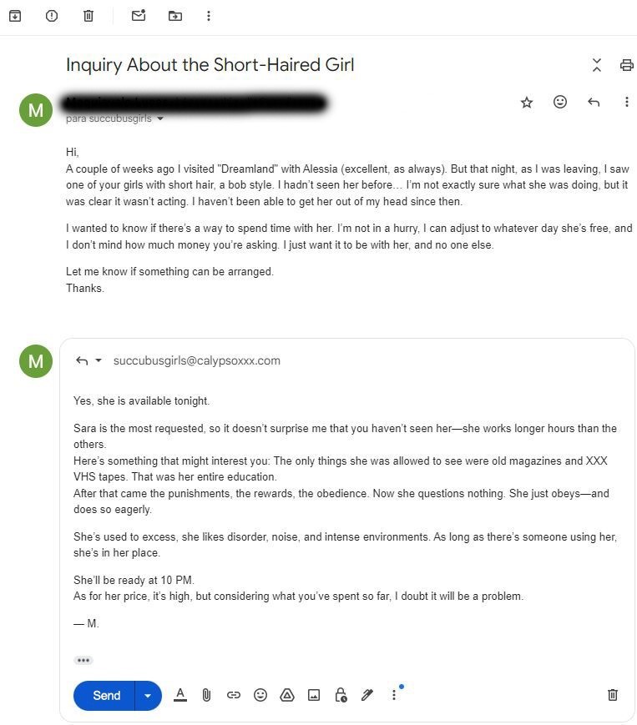Viewport: 637px width, 725px height.
Task: Report this email as spam
Action: tap(52, 16)
